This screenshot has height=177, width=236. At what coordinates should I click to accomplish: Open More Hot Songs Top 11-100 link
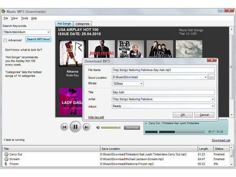point(191,32)
